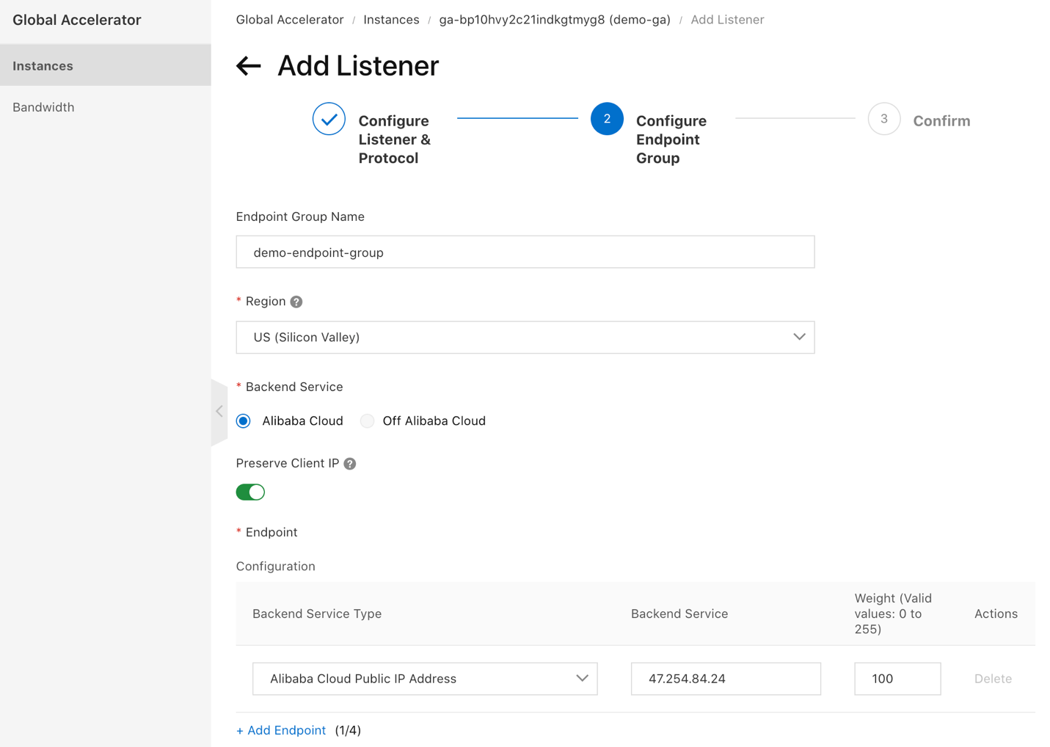Go to Global Accelerator breadcrumb
The image size is (1050, 747).
pos(290,20)
